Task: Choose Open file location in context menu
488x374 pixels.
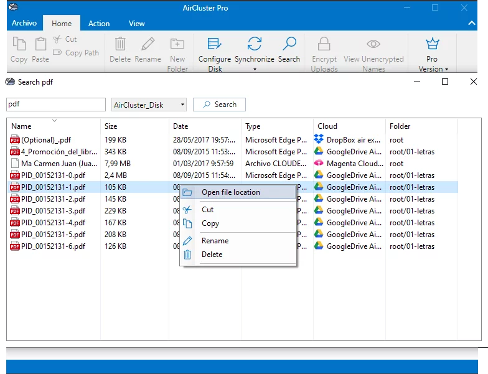Action: coord(230,192)
